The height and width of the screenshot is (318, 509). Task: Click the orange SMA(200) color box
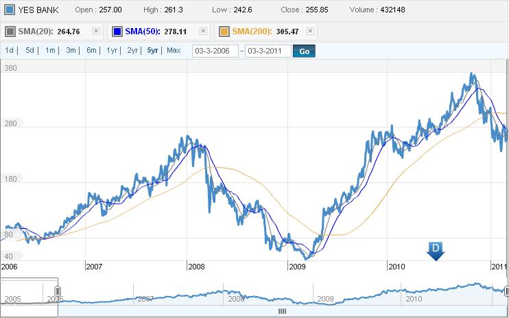pyautogui.click(x=223, y=32)
